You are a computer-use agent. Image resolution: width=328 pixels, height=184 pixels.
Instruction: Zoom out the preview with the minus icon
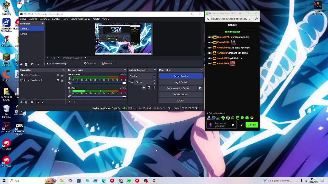click(47, 58)
